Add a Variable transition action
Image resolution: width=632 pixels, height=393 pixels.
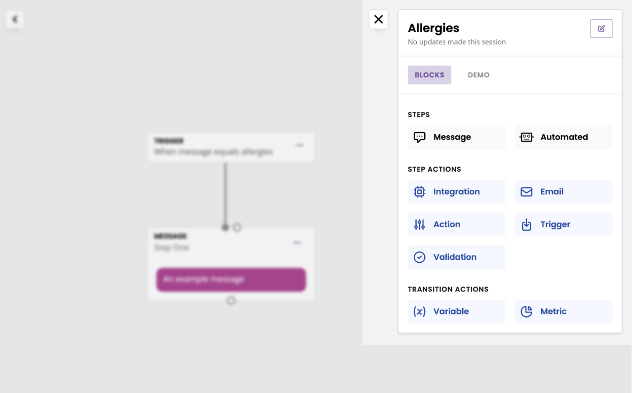point(456,311)
